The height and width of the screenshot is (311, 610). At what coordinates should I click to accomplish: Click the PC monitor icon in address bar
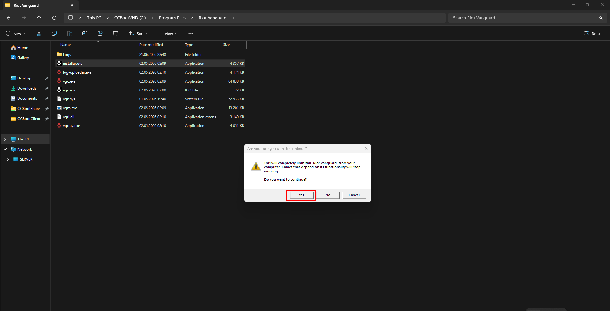tap(71, 18)
